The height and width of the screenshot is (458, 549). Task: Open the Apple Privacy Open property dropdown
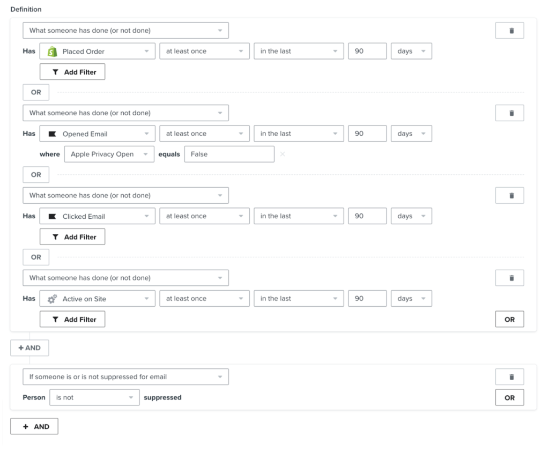[109, 154]
